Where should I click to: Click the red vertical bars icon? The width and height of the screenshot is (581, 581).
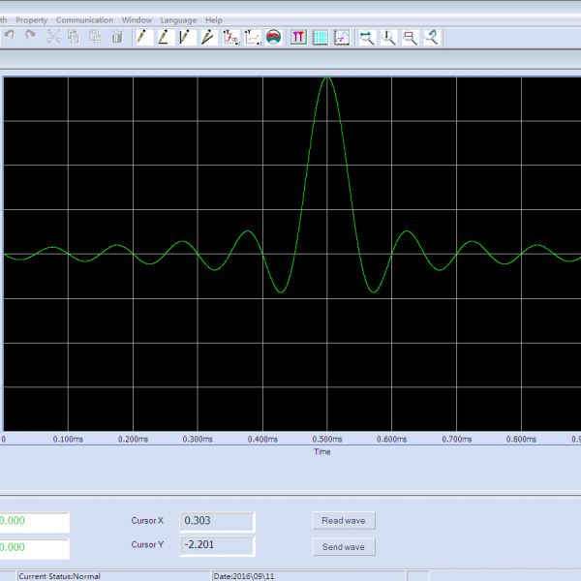(x=298, y=37)
